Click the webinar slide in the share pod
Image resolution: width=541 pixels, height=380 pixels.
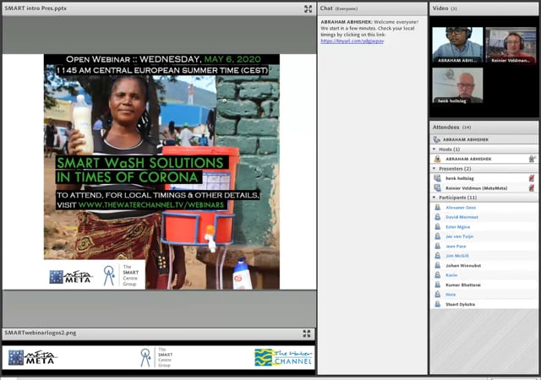point(161,171)
